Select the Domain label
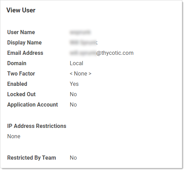This screenshot has height=171, width=185. (17, 63)
